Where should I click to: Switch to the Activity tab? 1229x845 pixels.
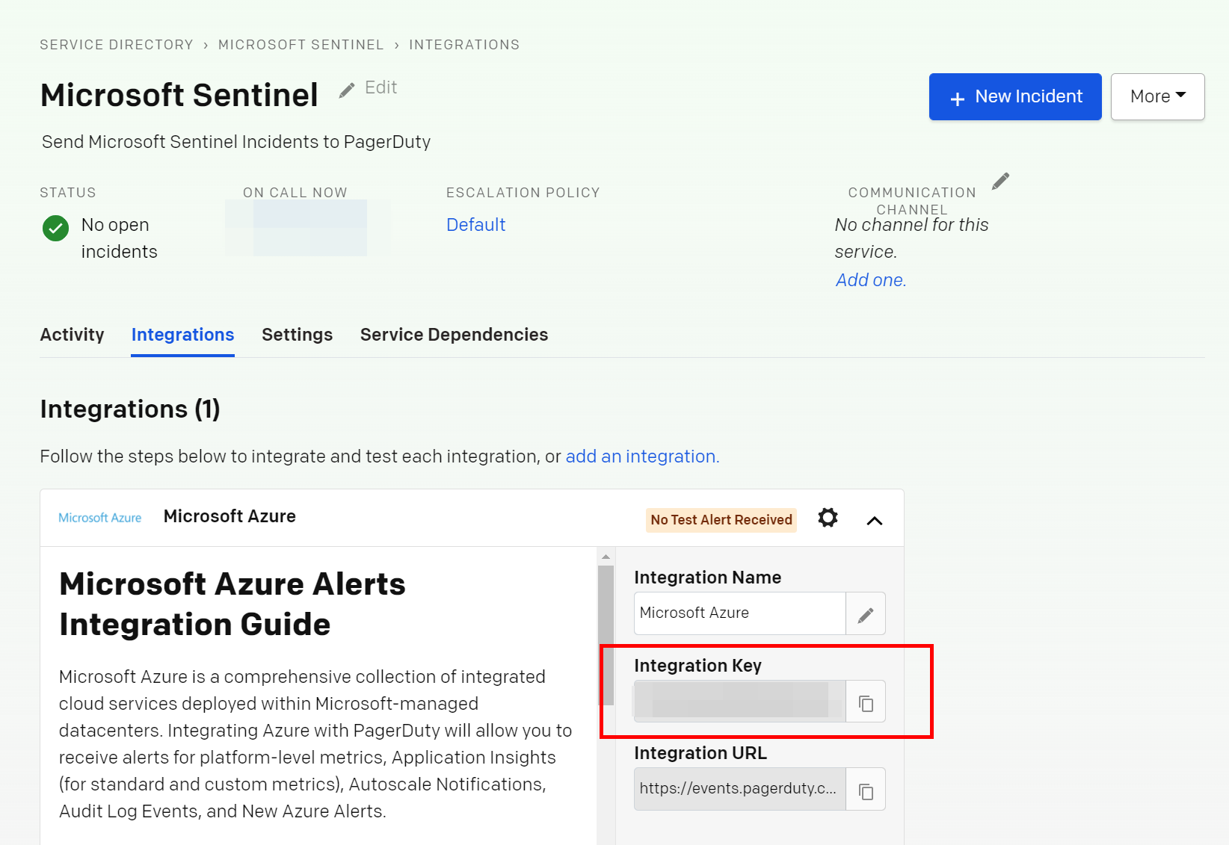pyautogui.click(x=73, y=335)
